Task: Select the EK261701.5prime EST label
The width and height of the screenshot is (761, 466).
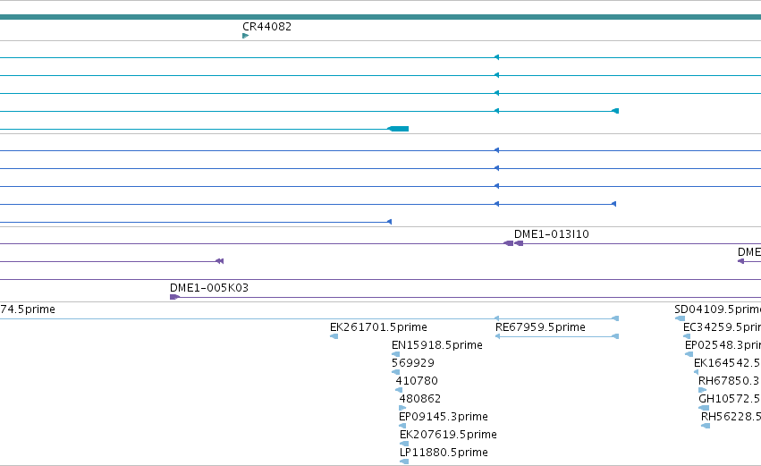Action: (x=378, y=327)
